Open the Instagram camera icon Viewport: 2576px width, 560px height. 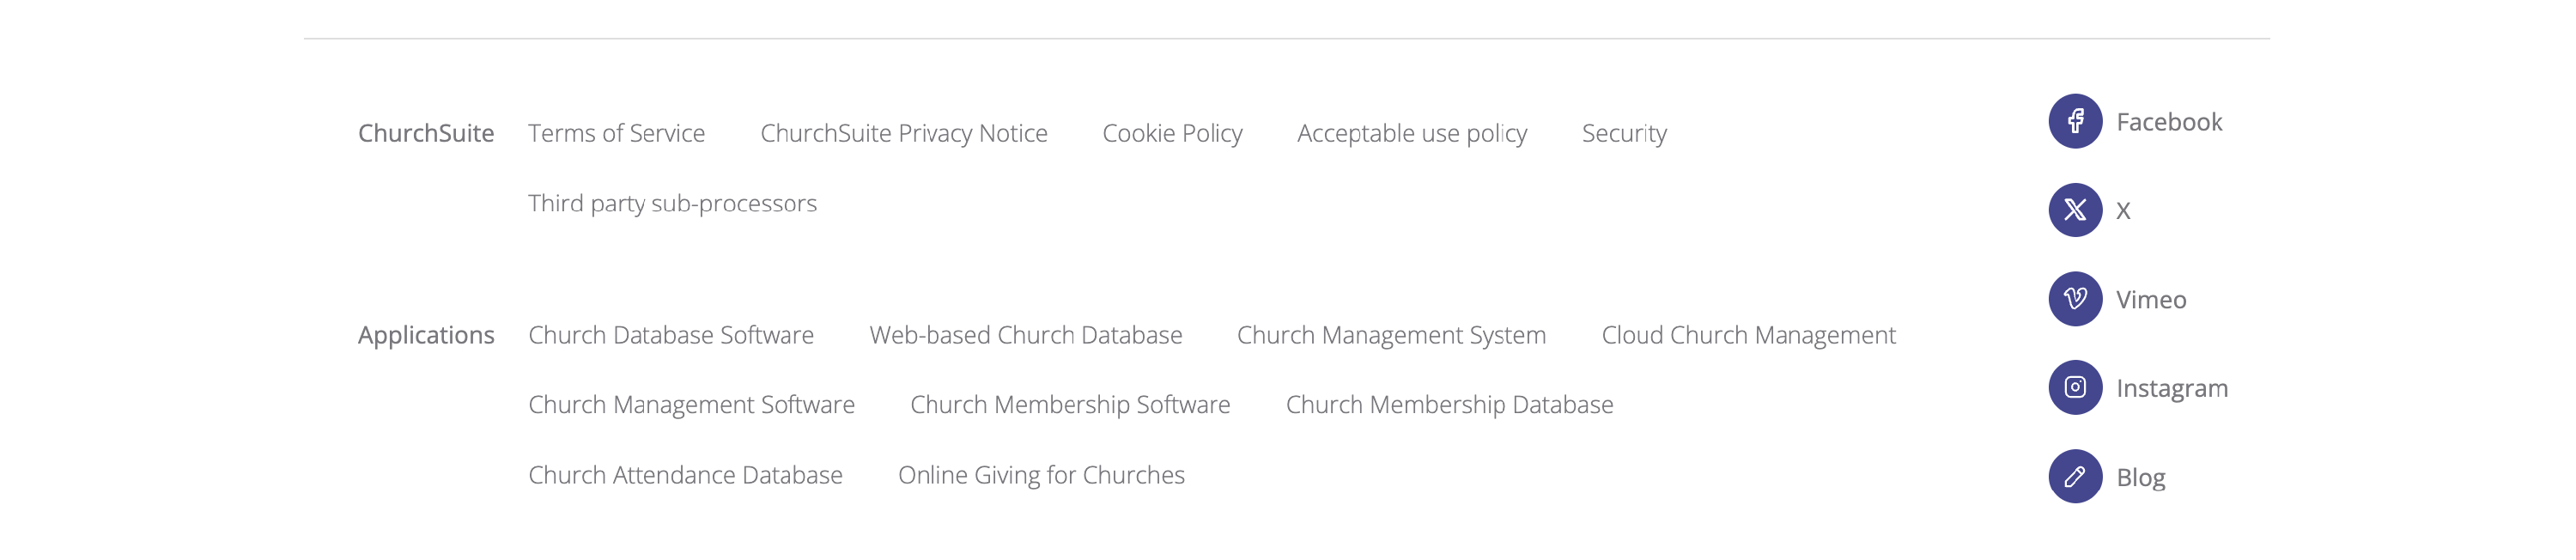[2075, 387]
